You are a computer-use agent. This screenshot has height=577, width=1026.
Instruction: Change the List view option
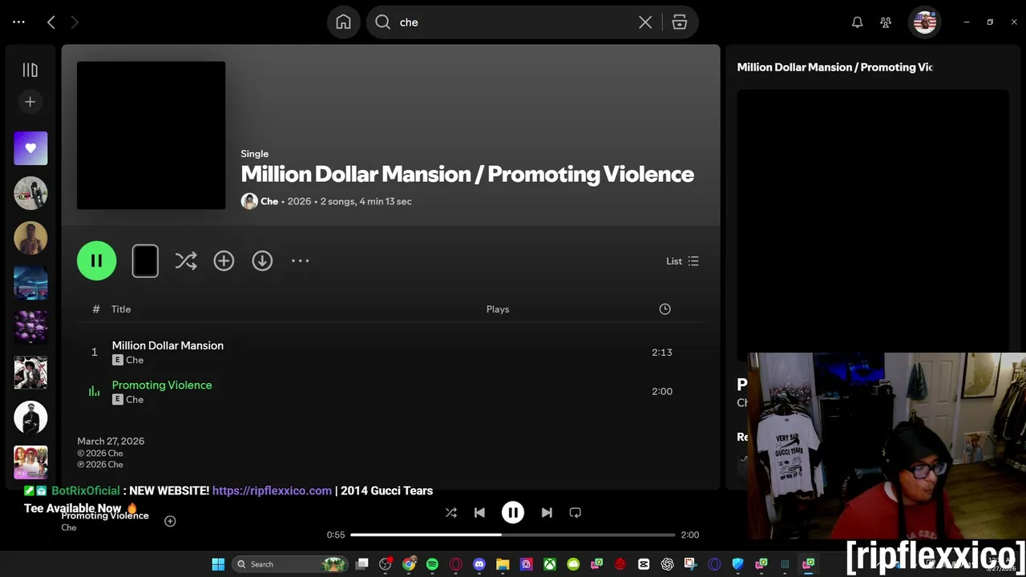point(682,261)
